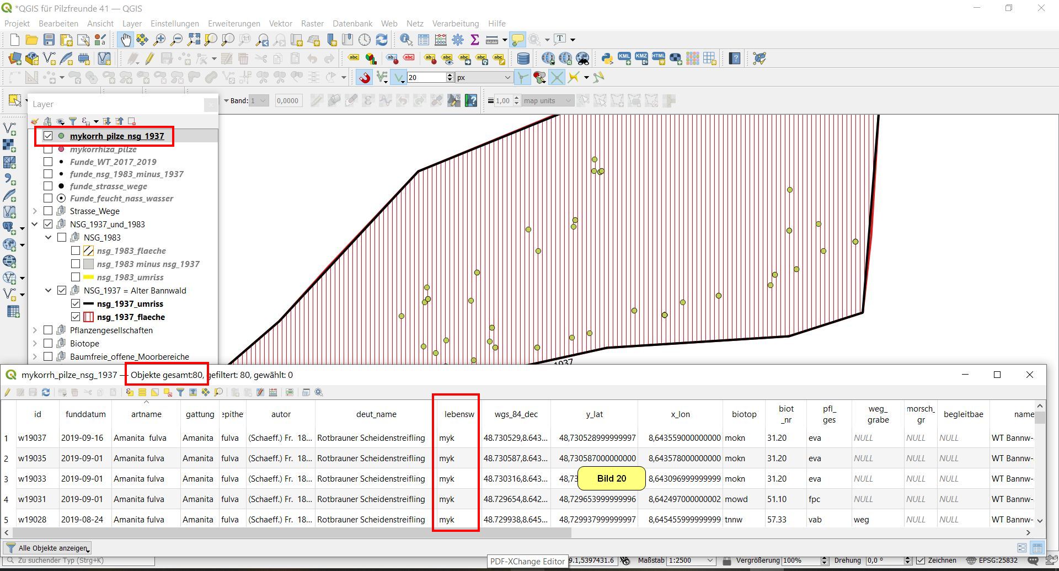This screenshot has height=571, width=1059.
Task: Click the Alle Objekte anzeigen button
Action: point(48,548)
